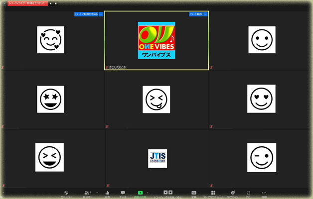
Task: Open the Chat (チャット) bubble
Action: [123, 193]
